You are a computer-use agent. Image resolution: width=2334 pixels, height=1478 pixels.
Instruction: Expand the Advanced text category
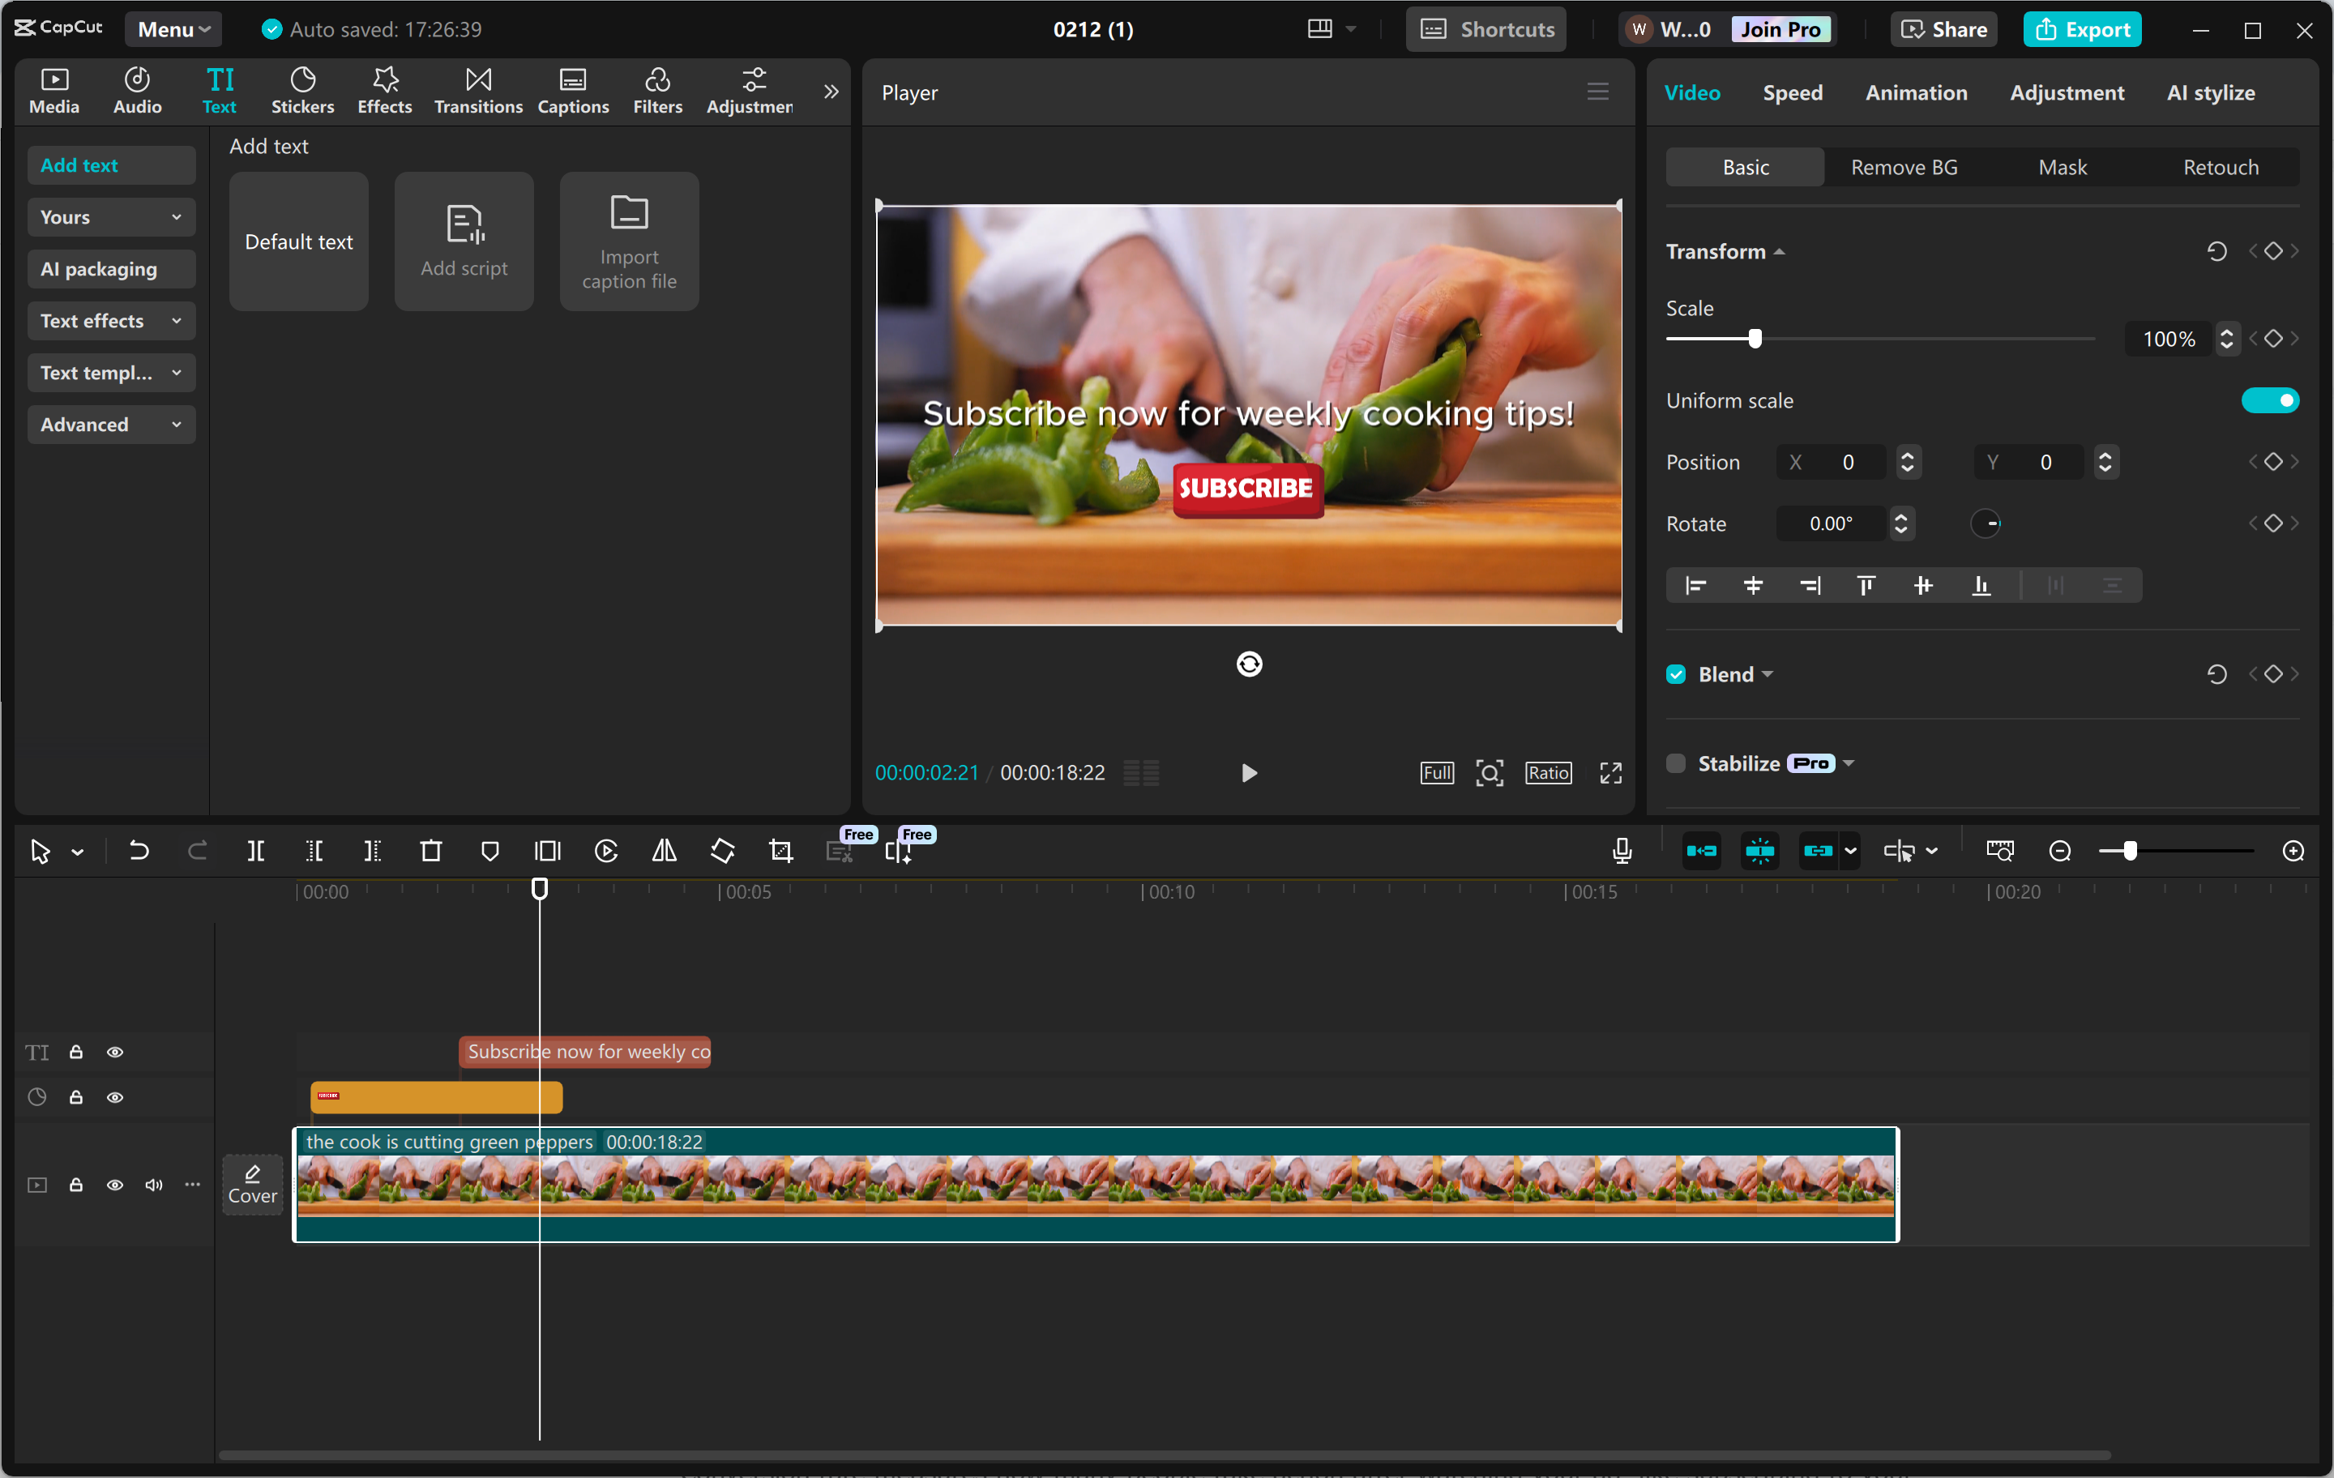(110, 425)
